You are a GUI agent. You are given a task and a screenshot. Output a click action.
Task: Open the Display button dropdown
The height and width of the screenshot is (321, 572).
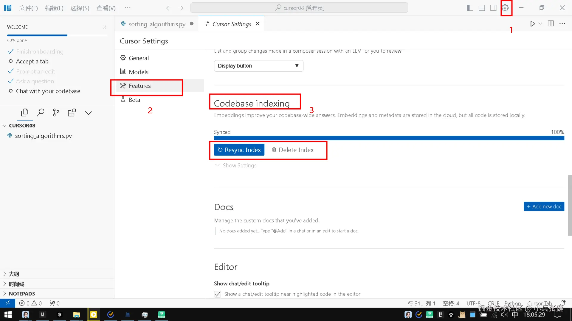pyautogui.click(x=258, y=66)
